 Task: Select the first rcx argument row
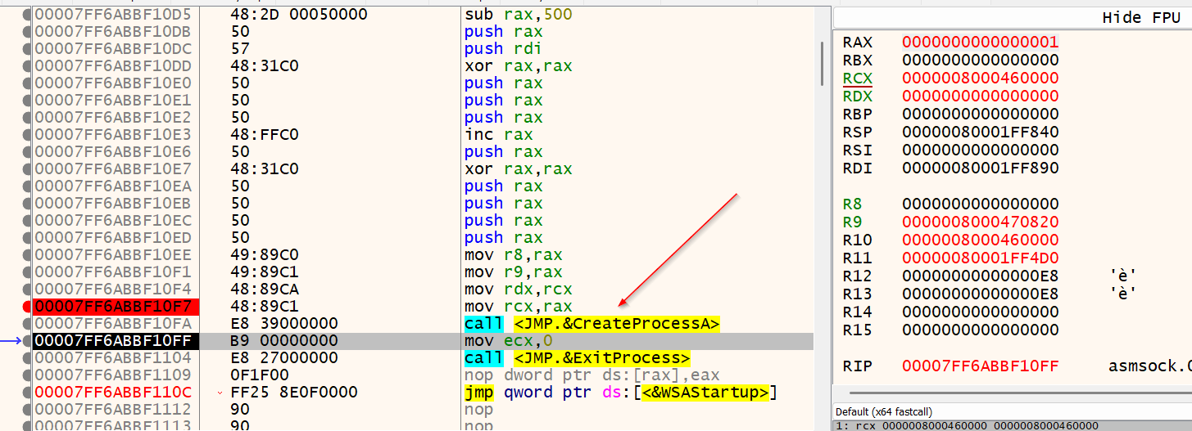[x=967, y=426]
